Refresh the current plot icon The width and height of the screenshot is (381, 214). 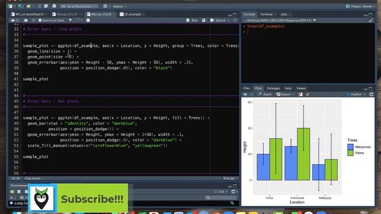[371, 95]
